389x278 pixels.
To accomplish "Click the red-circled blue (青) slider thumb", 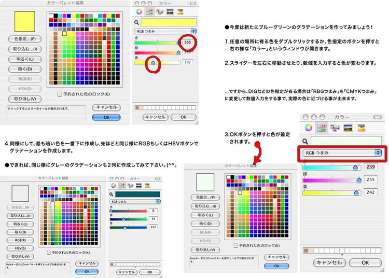I will [152, 62].
